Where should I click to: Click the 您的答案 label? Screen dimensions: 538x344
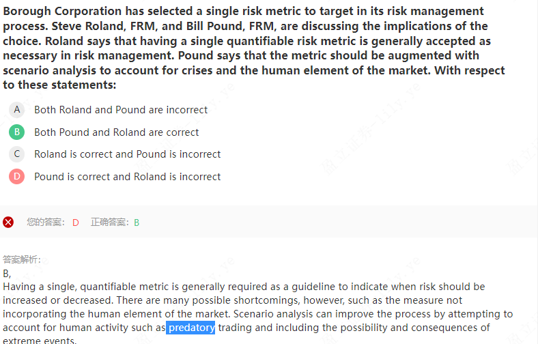tap(45, 222)
